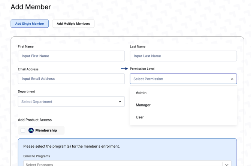Click the Select Permission combo box
This screenshot has height=166, width=251.
pos(180,79)
